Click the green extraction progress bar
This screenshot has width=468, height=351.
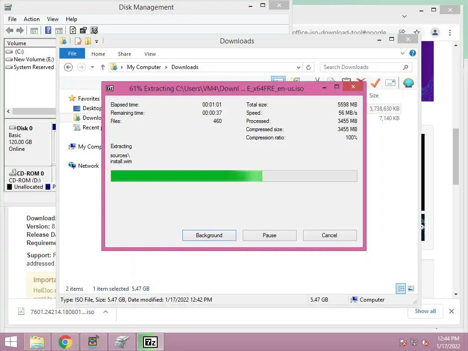point(234,176)
